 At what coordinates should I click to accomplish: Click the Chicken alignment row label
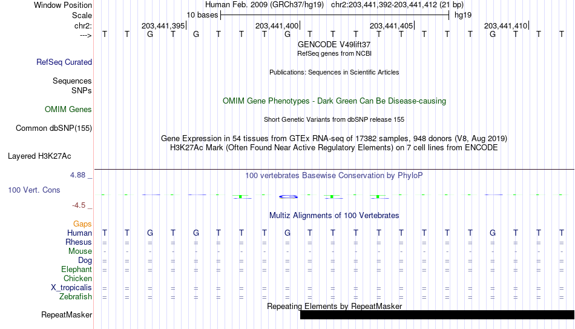[77, 278]
